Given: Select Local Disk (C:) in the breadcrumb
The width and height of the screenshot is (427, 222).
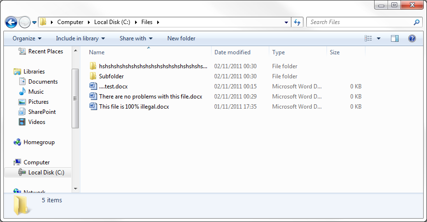Looking at the screenshot, I should coord(112,22).
